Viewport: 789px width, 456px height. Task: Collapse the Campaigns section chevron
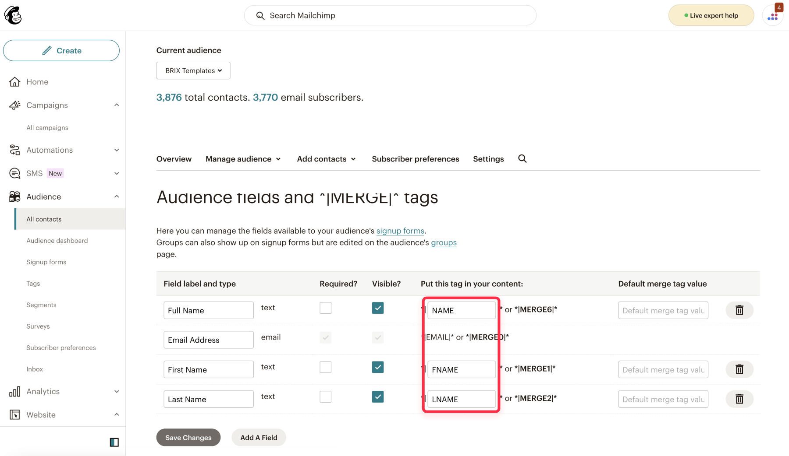pyautogui.click(x=117, y=105)
